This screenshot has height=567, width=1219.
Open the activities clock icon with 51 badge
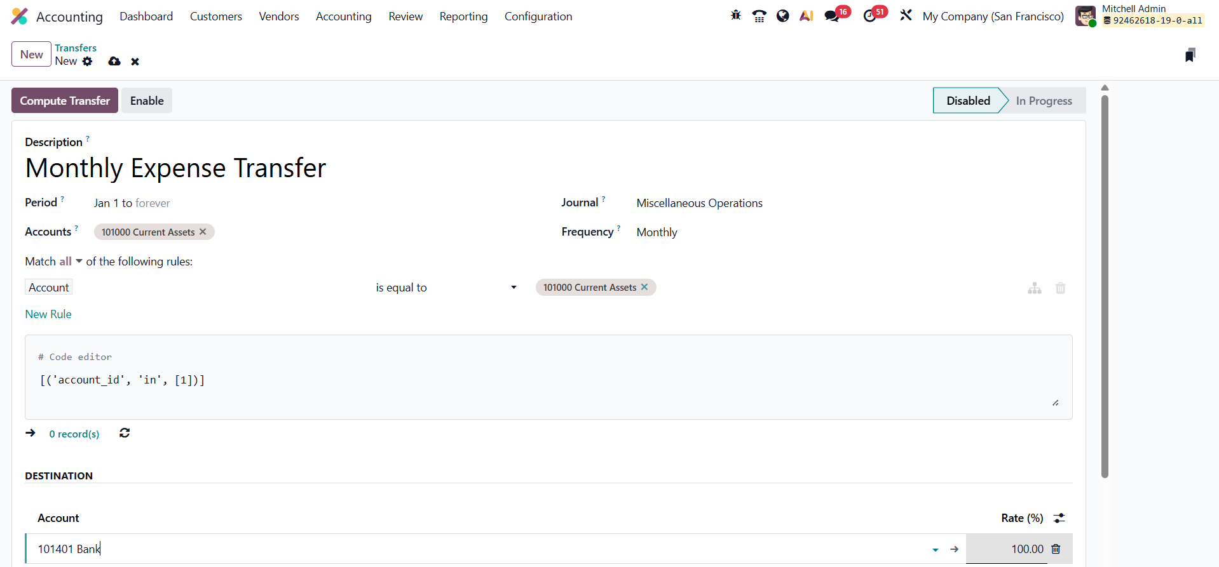[x=869, y=16]
